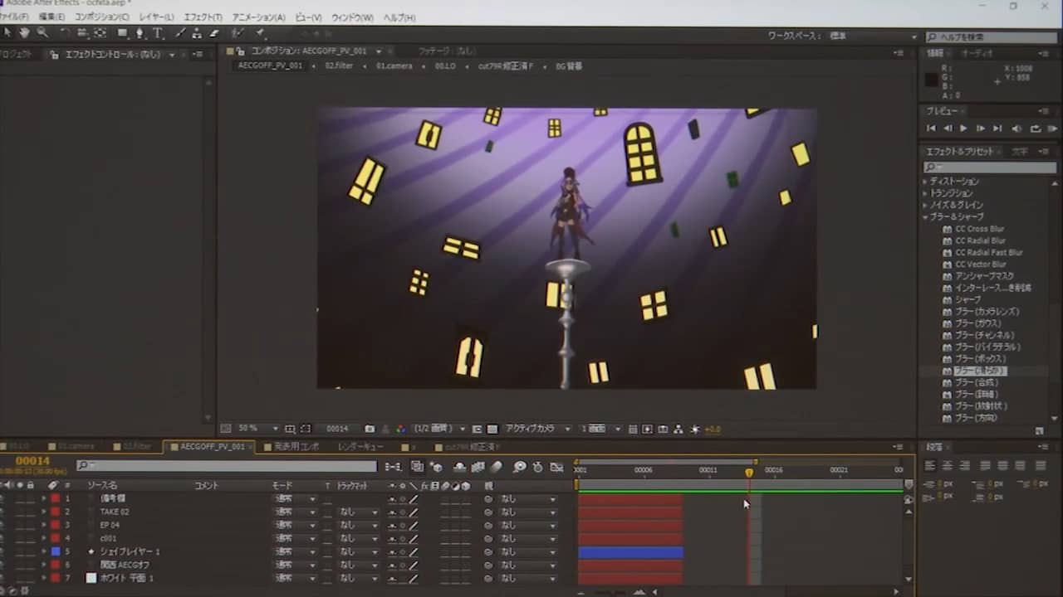This screenshot has height=597, width=1063.
Task: Click the timeline layer search field
Action: coord(226,467)
